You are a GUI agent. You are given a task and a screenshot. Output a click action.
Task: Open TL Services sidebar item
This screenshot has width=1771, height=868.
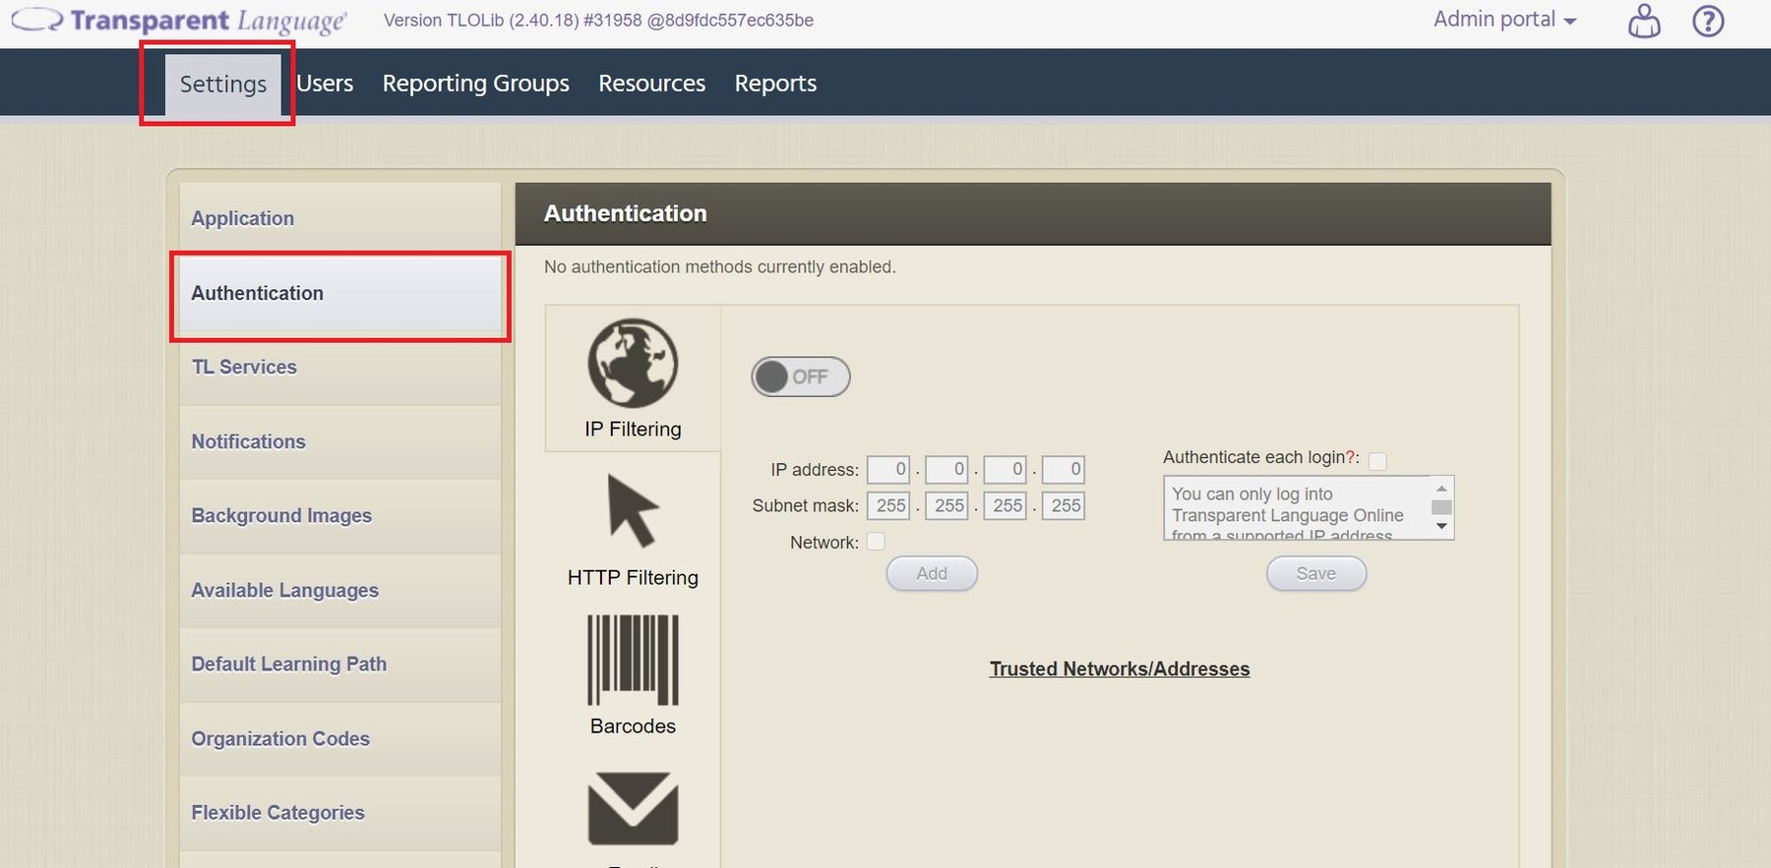pyautogui.click(x=340, y=367)
